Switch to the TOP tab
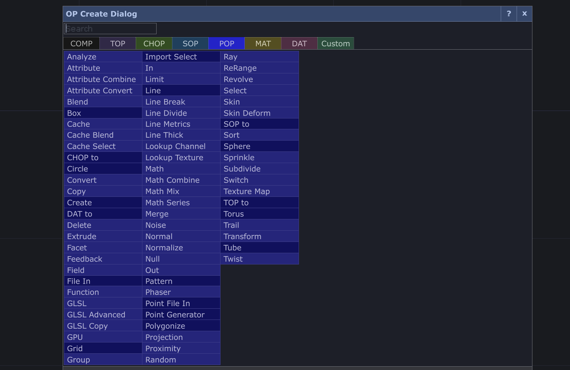Screen dimensions: 570x370 point(118,44)
